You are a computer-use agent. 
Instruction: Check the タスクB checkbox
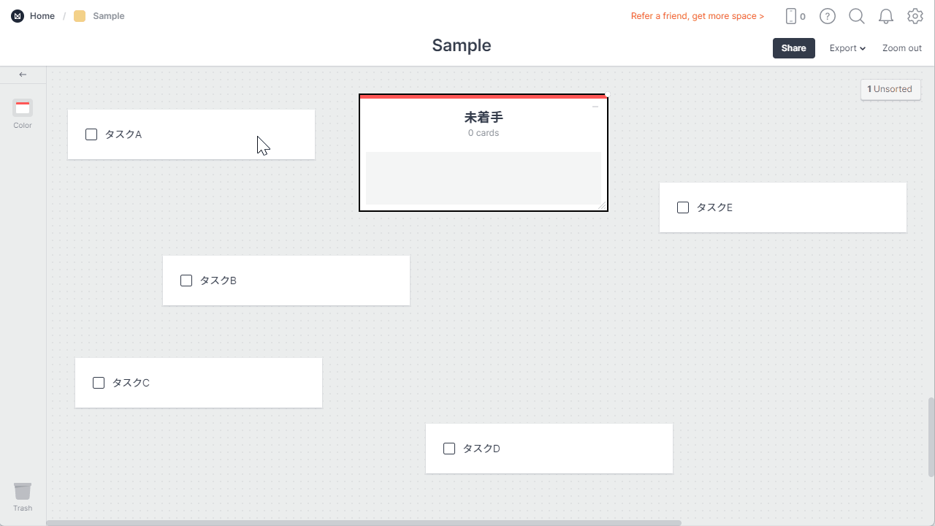click(186, 281)
